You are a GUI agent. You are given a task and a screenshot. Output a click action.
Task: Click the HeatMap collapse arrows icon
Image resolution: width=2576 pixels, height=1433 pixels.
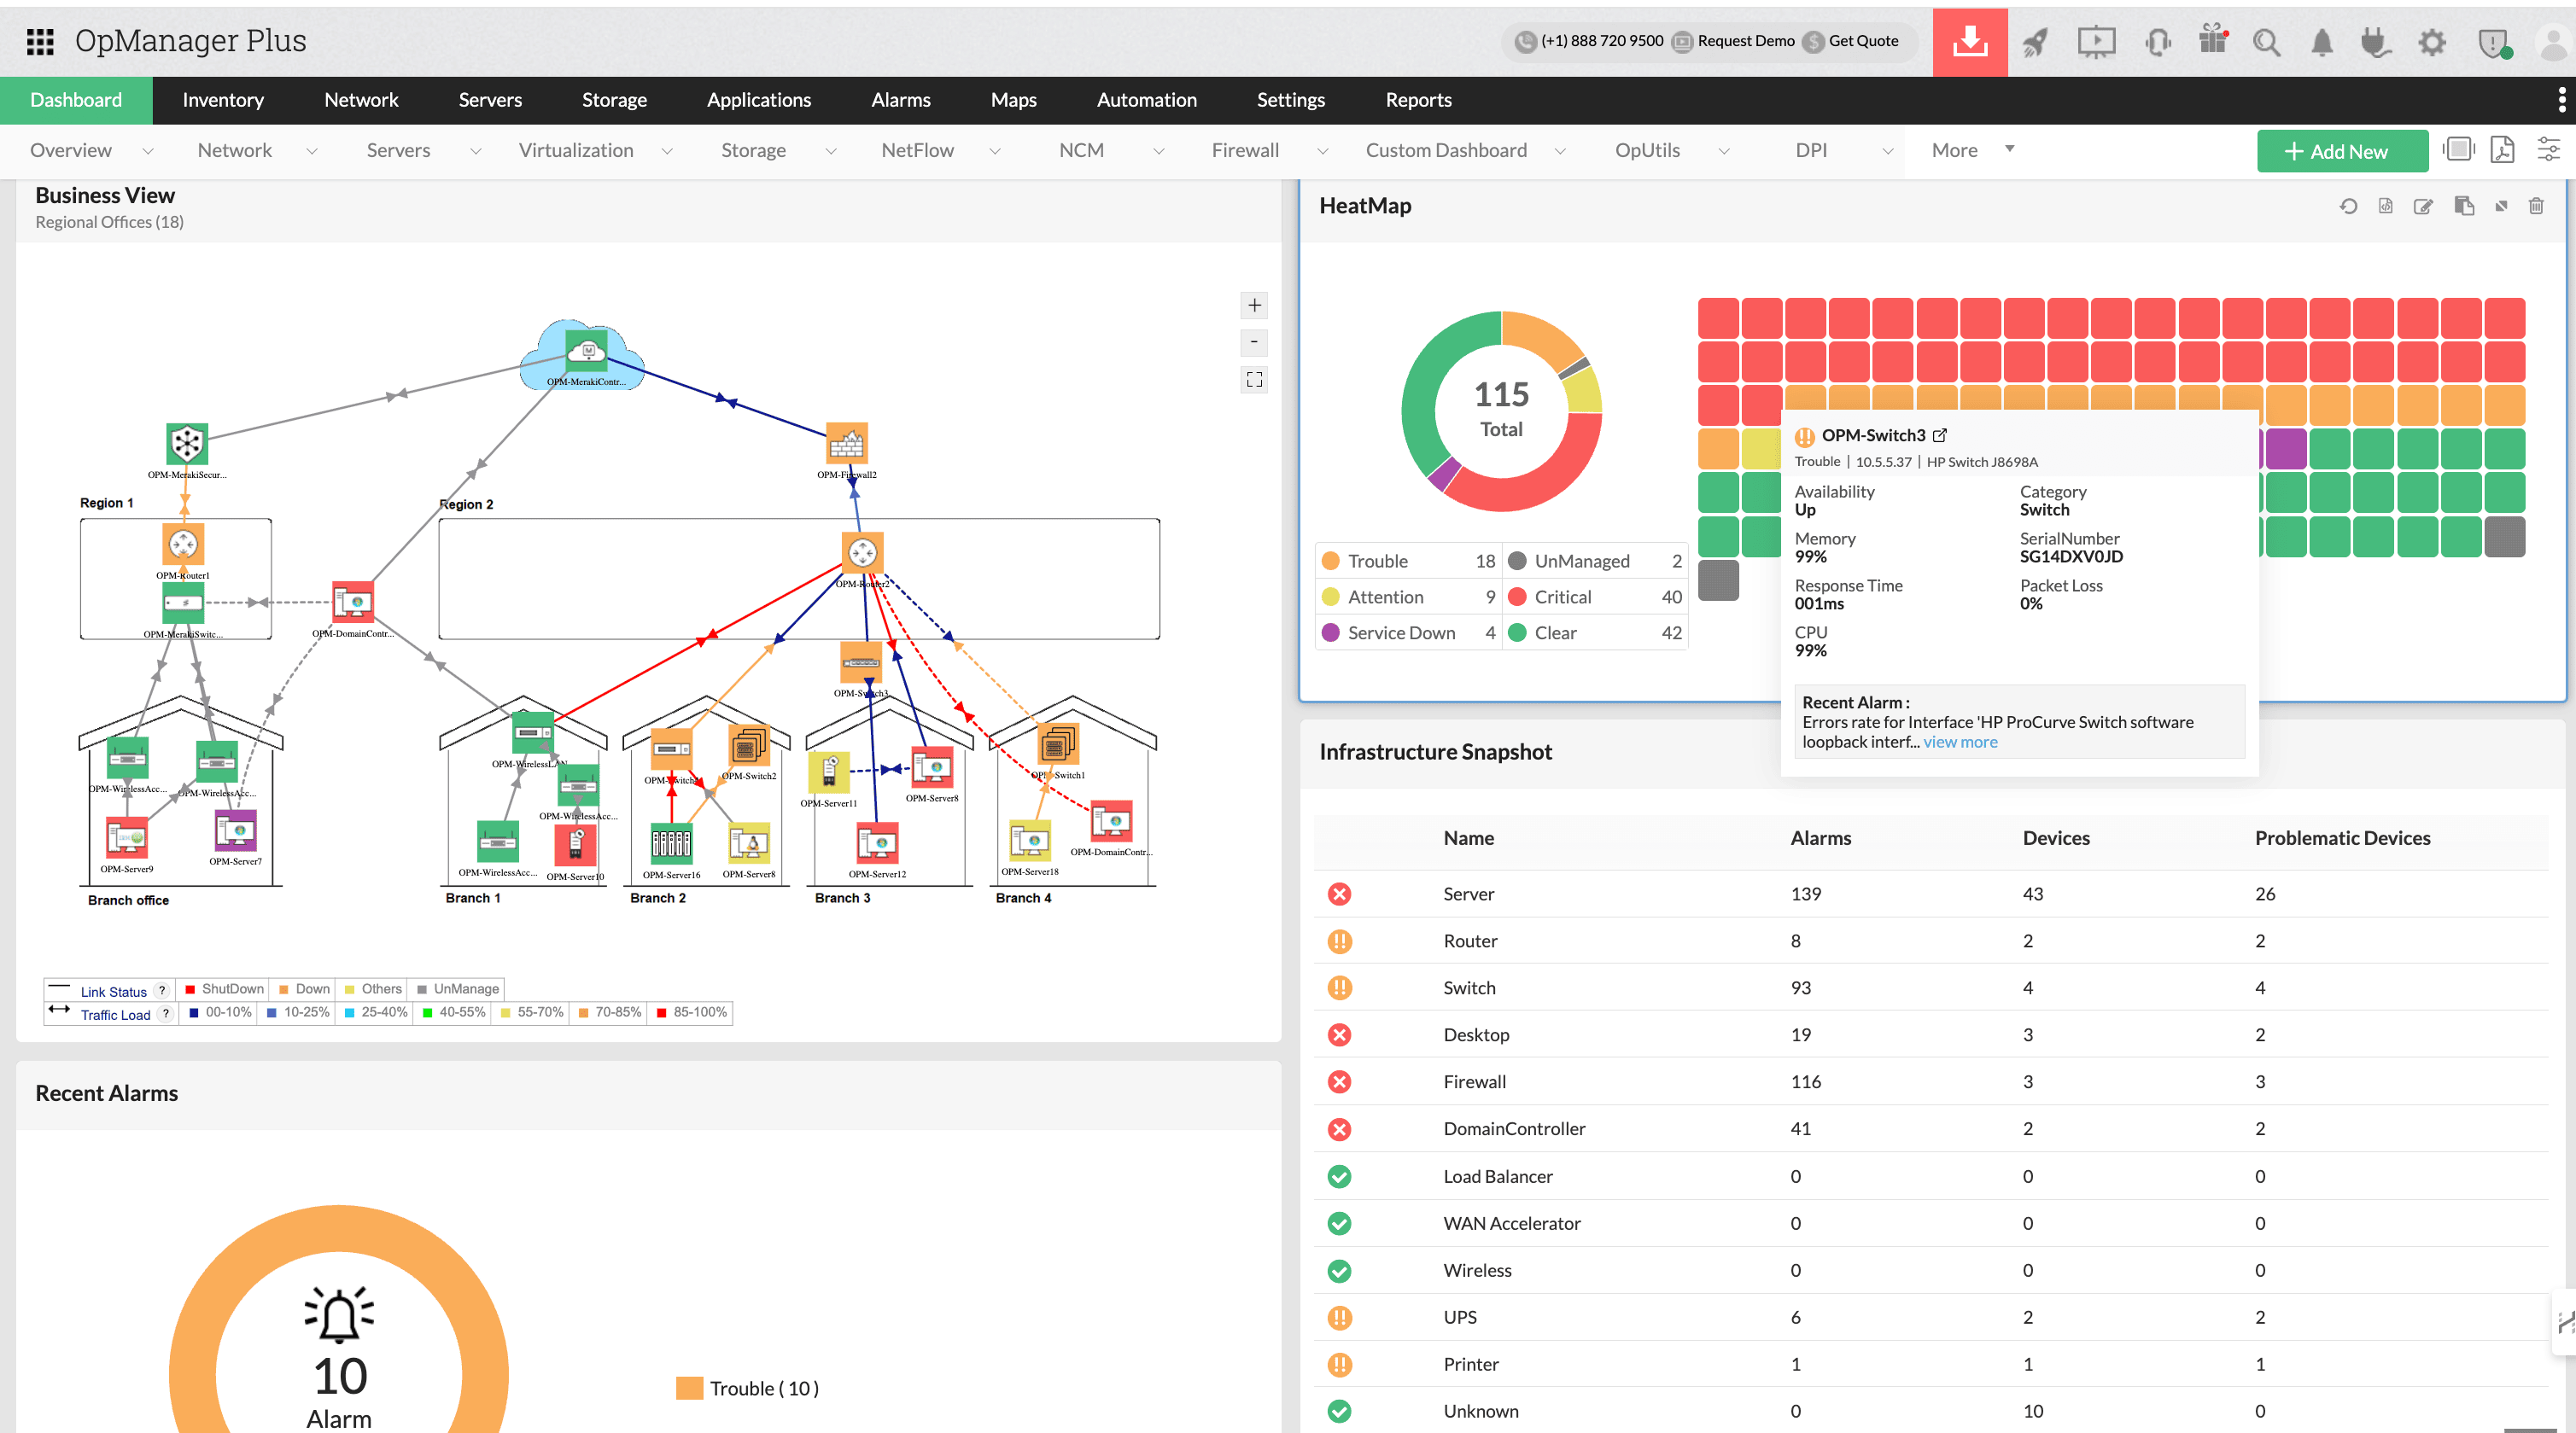2501,206
